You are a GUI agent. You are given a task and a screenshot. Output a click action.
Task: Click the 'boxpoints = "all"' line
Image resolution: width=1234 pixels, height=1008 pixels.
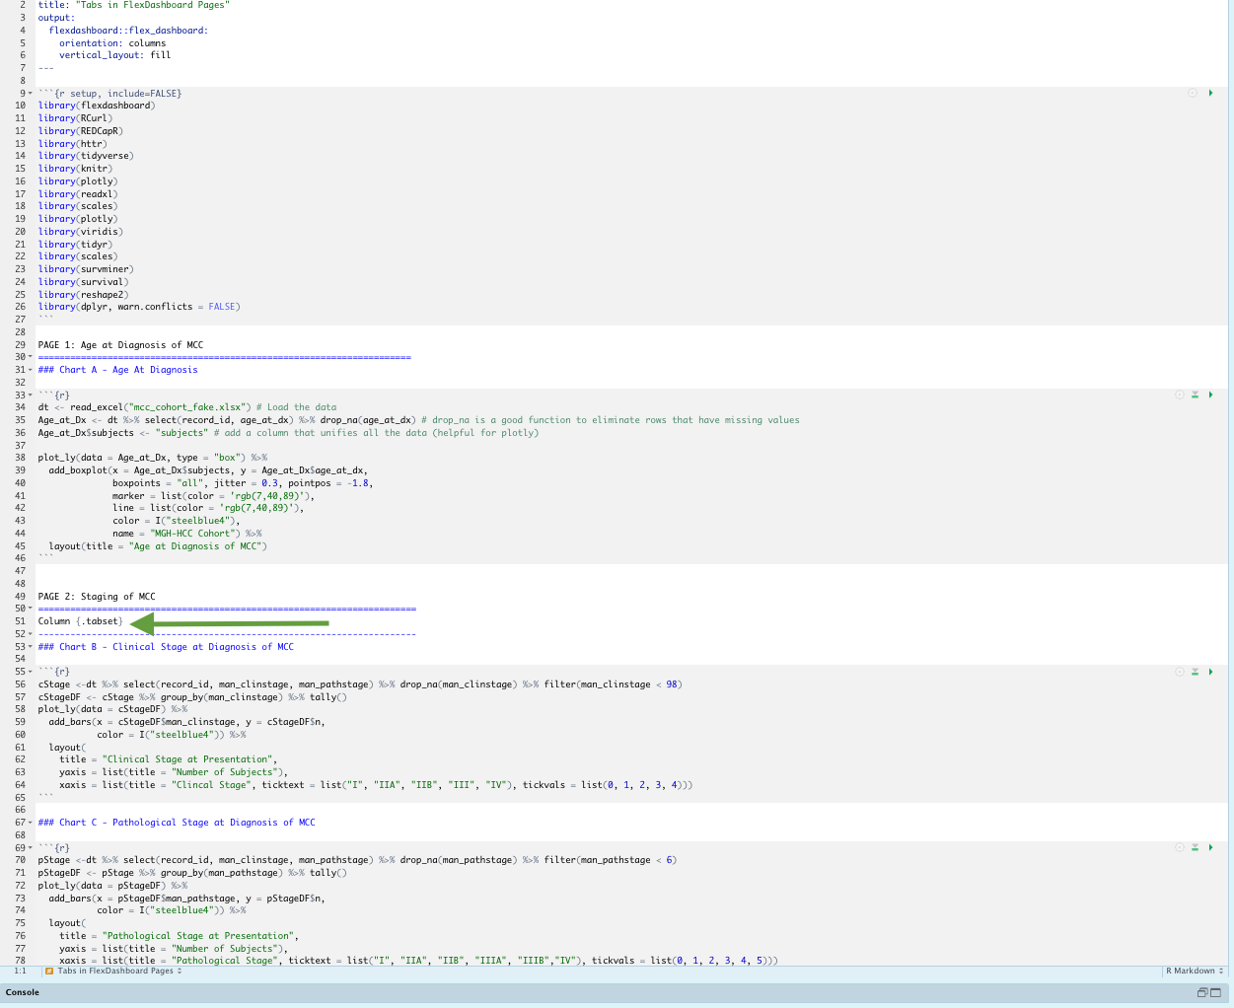click(x=242, y=483)
